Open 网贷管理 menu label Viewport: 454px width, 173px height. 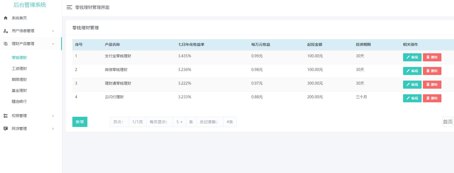[19, 129]
